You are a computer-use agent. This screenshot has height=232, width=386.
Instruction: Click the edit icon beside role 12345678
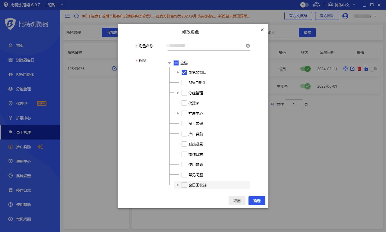(x=115, y=68)
